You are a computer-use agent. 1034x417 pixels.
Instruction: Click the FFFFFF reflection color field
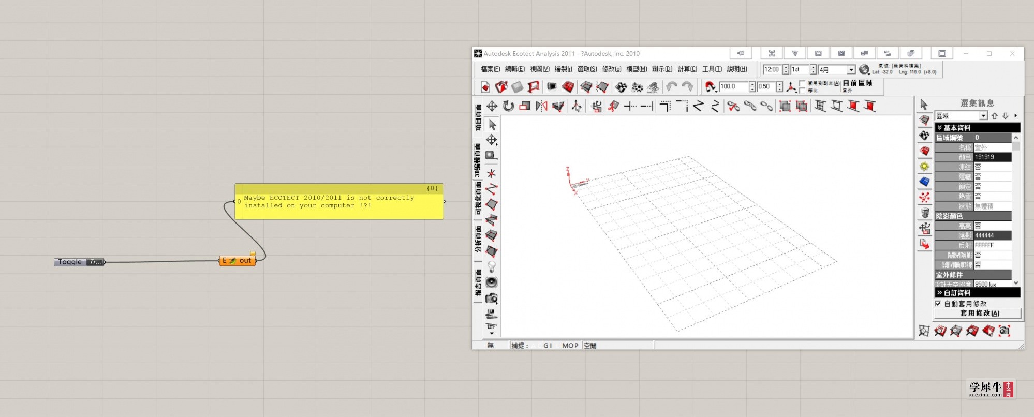993,245
